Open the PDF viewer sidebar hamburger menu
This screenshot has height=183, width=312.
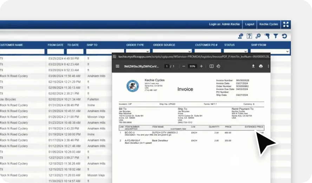point(117,66)
